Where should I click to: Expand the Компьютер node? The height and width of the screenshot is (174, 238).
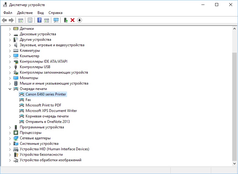tap(10, 56)
